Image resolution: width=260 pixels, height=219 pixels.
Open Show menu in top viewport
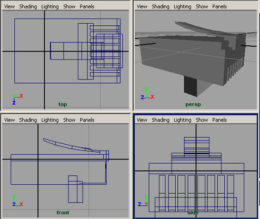69,7
